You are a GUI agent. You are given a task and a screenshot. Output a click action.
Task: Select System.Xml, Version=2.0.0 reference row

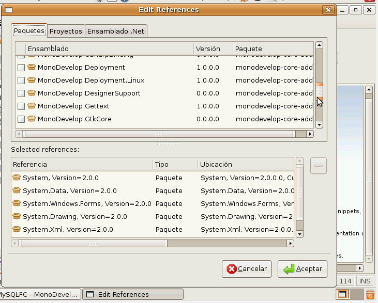coord(153,229)
